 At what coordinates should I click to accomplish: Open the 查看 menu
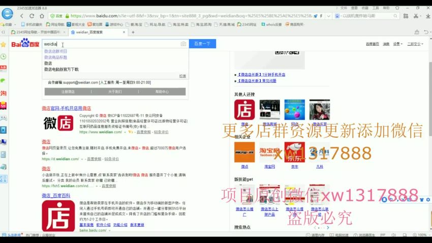[x=354, y=8]
